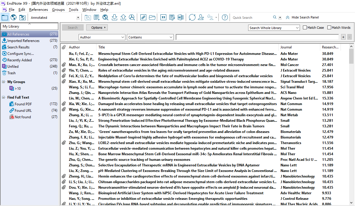Screen dimensions: 355x206
Task: Switch to Integrated Library & Online mode
Action: [22, 17]
